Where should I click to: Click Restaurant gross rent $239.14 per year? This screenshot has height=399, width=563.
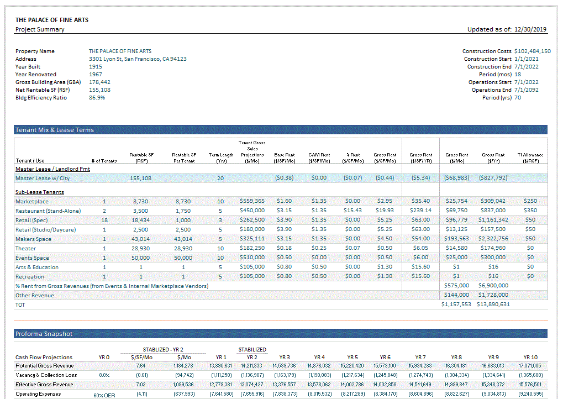(420, 211)
